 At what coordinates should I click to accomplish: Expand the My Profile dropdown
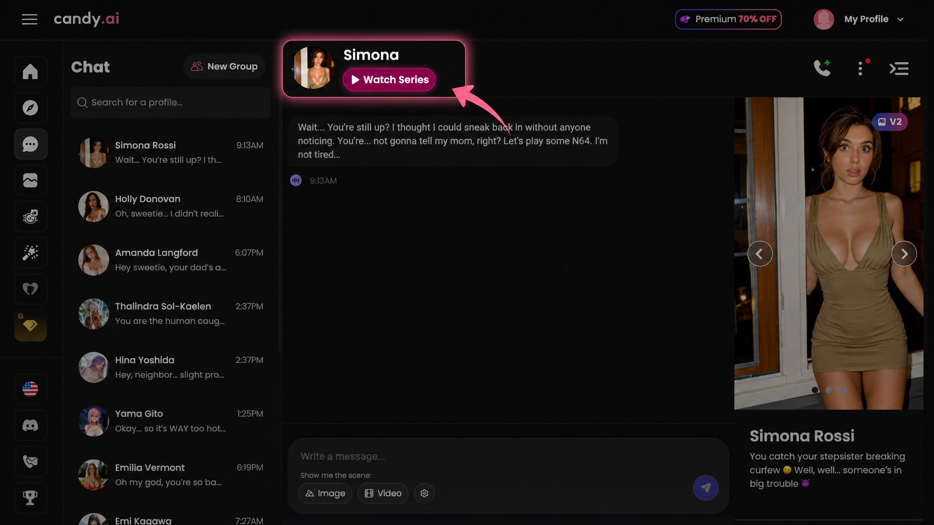click(859, 20)
